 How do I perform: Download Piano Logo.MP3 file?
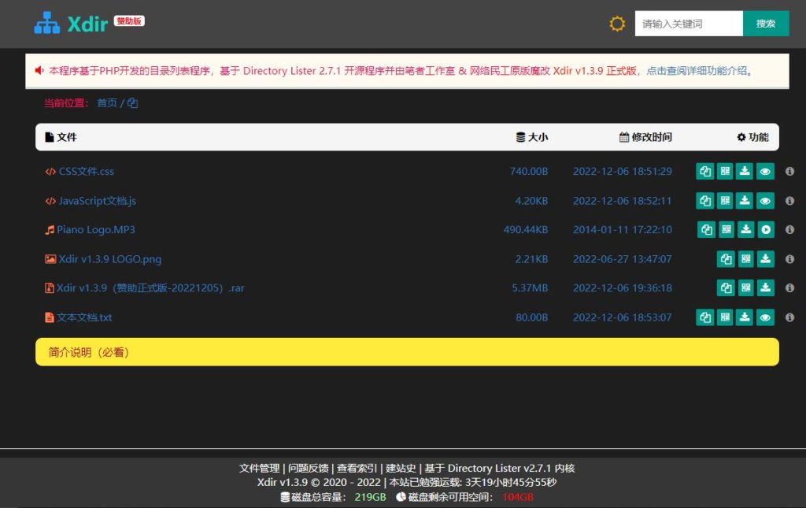coord(745,230)
